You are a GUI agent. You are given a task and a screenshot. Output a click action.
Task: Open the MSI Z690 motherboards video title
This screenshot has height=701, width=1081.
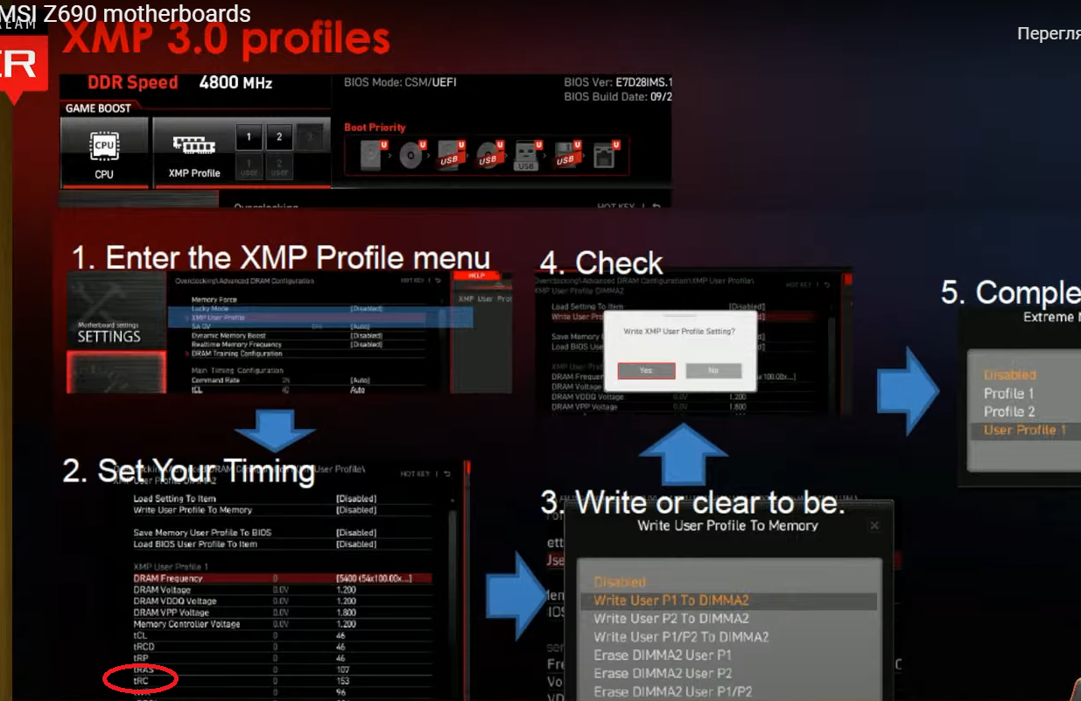(125, 14)
